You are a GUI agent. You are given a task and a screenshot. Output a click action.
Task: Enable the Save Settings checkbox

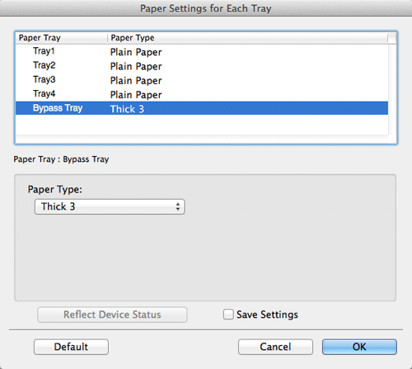(x=228, y=315)
